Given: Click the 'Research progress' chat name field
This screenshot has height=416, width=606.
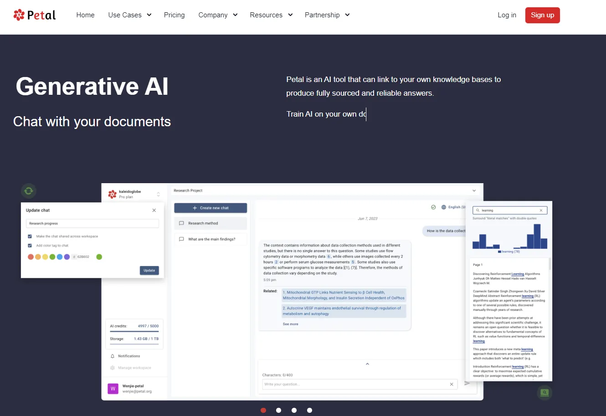Looking at the screenshot, I should pos(92,223).
